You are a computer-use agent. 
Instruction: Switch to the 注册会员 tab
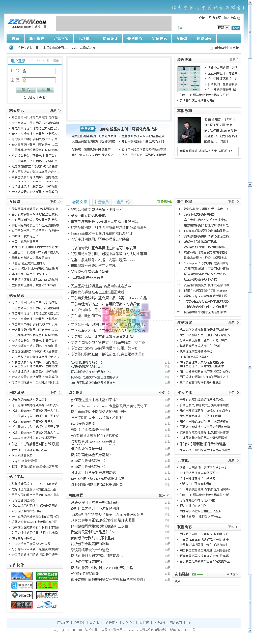click(x=102, y=202)
